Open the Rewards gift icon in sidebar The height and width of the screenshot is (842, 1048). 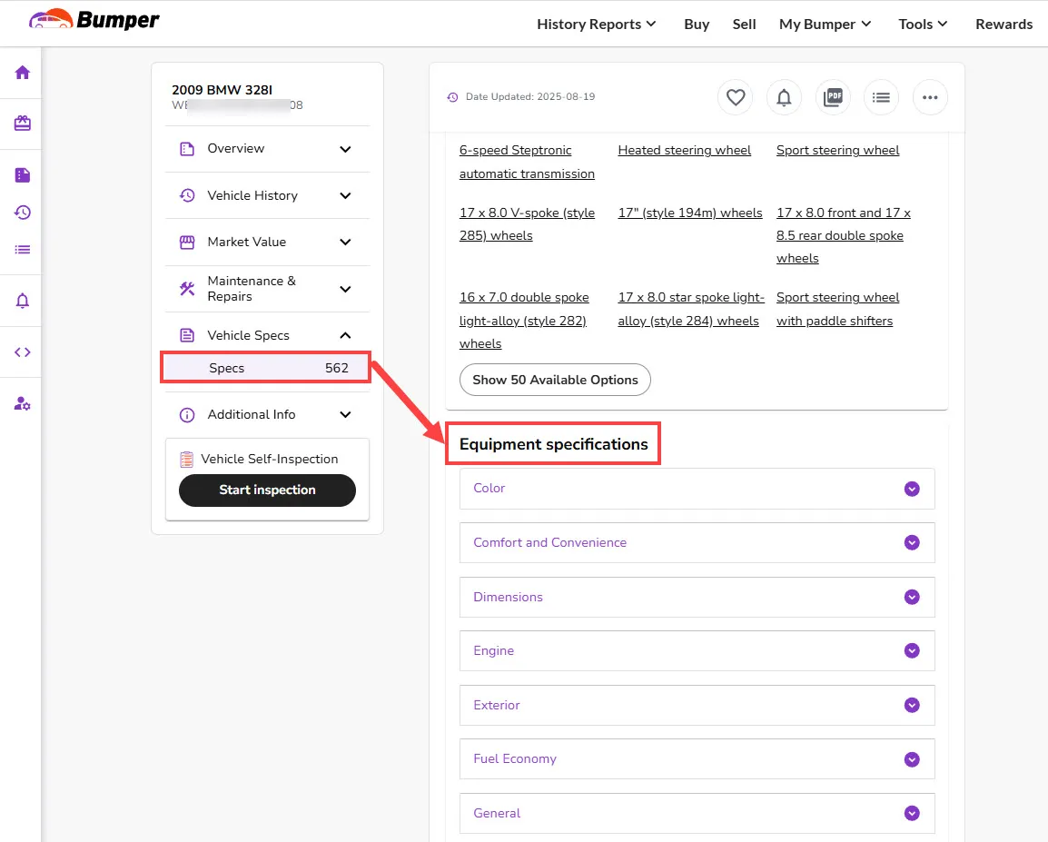[x=20, y=123]
